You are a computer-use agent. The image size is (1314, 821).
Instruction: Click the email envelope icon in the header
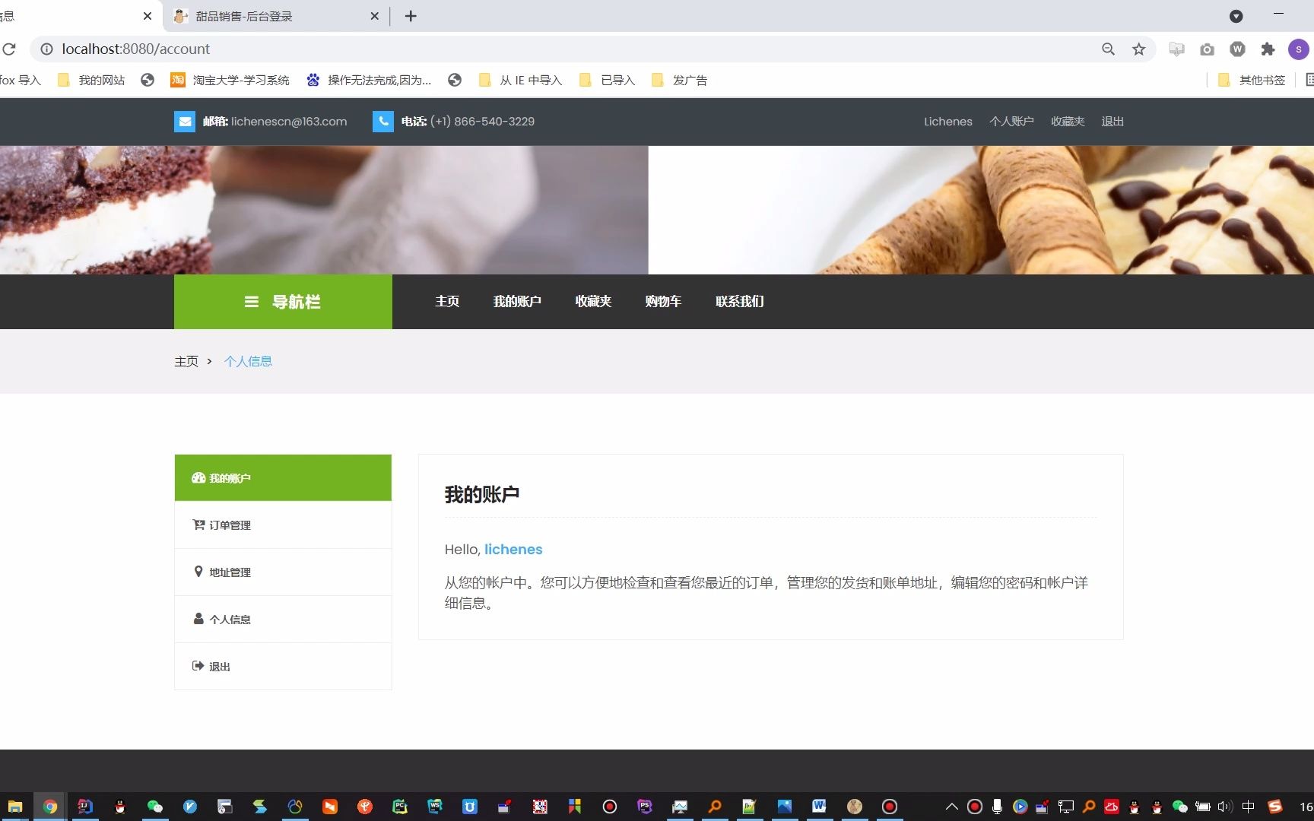(x=184, y=121)
